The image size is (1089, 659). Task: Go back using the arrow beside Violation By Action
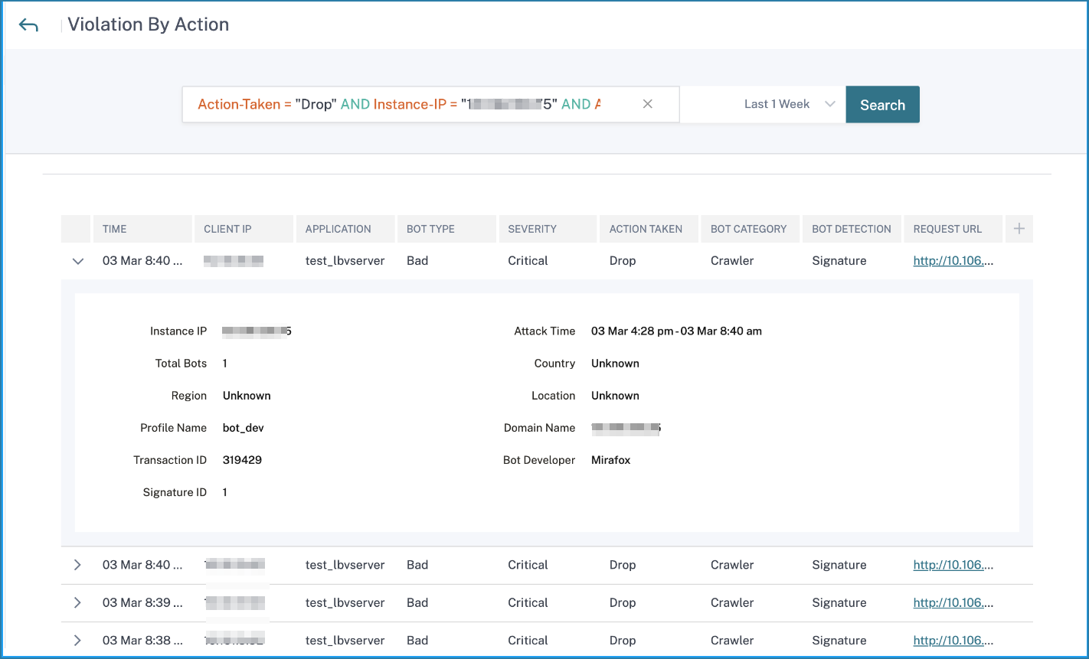pos(28,25)
